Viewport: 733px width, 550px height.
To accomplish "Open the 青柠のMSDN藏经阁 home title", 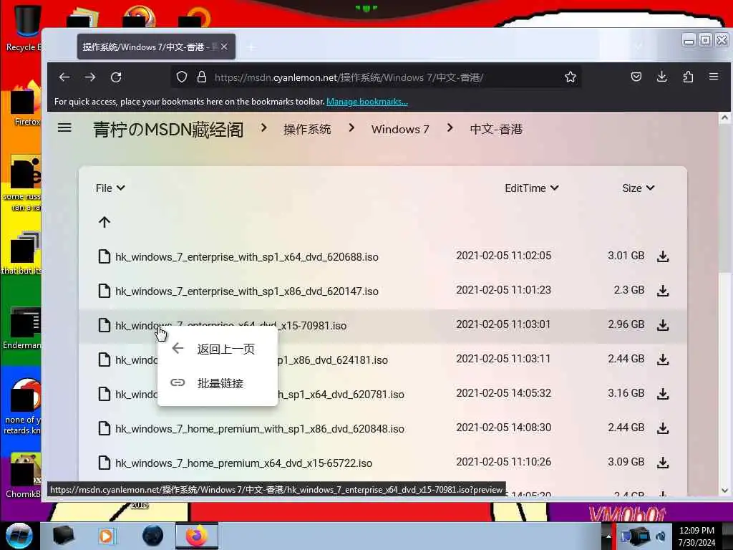I will point(168,130).
